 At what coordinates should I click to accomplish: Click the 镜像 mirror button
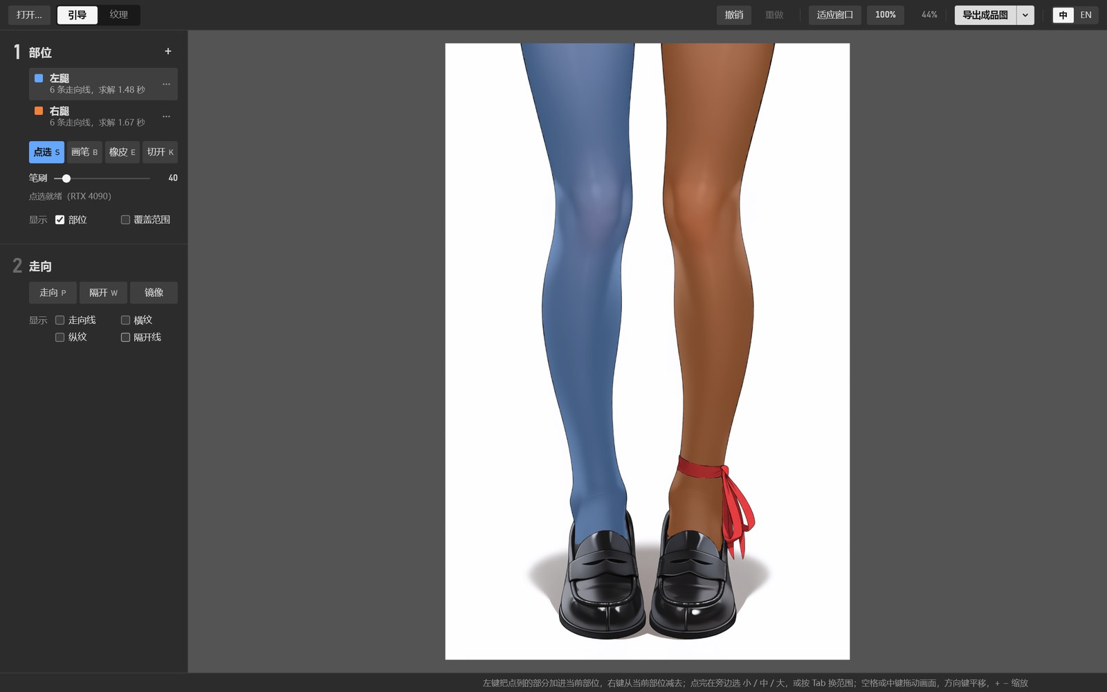154,293
